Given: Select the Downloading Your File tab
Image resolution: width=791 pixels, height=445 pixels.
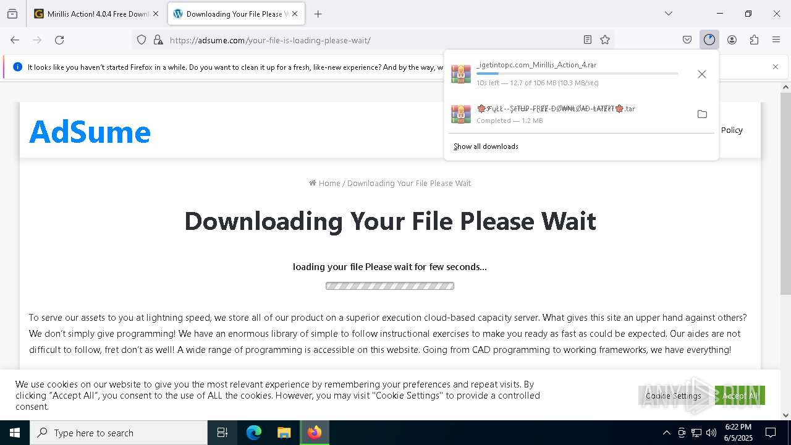Looking at the screenshot, I should (236, 14).
